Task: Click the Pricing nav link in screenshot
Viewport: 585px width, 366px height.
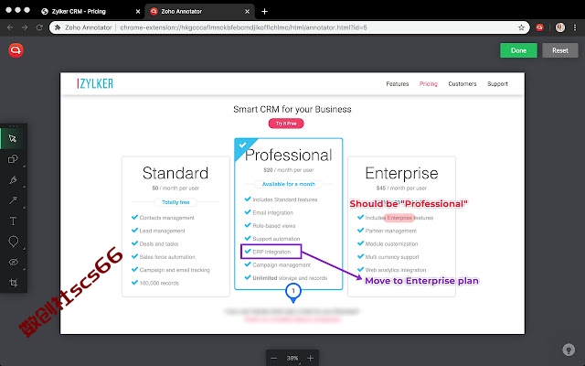Action: pyautogui.click(x=429, y=83)
